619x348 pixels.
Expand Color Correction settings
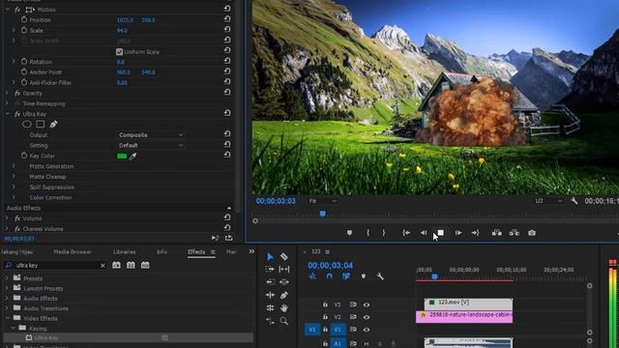click(x=14, y=197)
